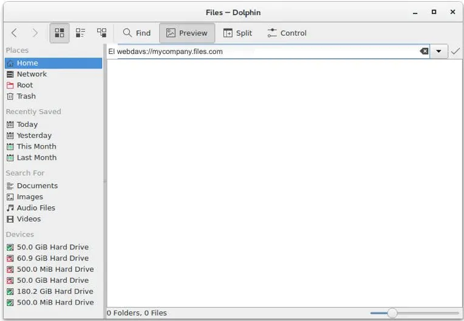Close the Dolphin window
Image resolution: width=464 pixels, height=321 pixels.
point(452,12)
